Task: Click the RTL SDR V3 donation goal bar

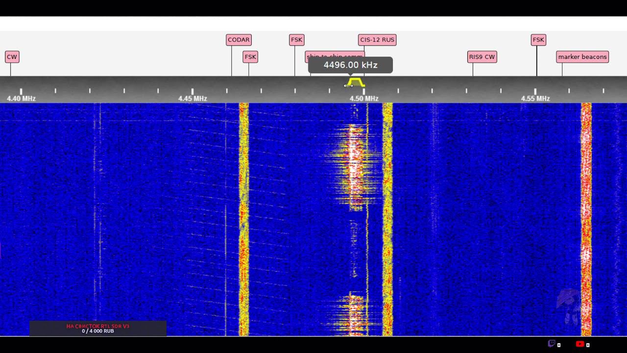Action: [x=98, y=328]
